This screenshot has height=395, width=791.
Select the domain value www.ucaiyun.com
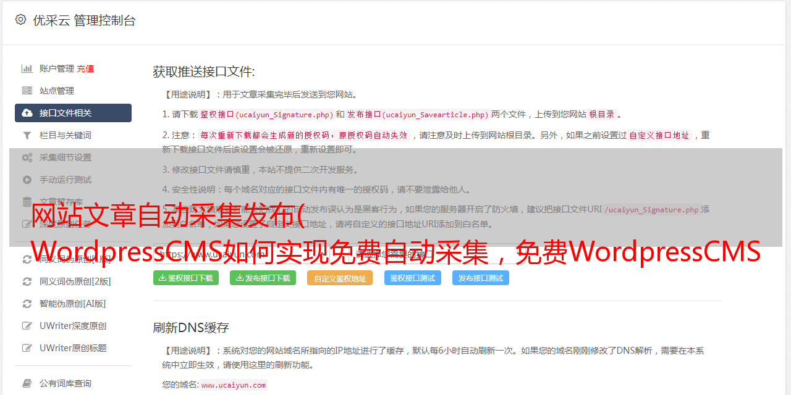coord(234,385)
